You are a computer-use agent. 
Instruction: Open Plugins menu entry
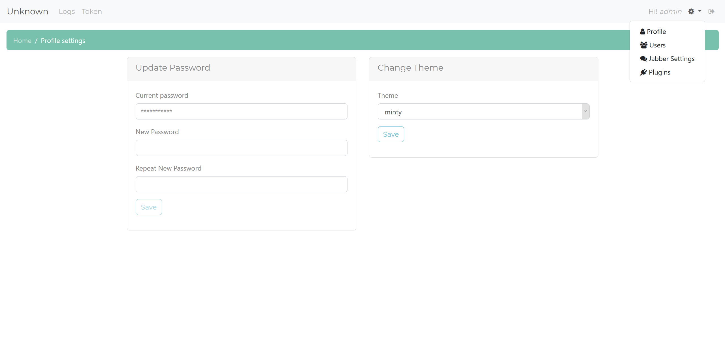pyautogui.click(x=667, y=72)
